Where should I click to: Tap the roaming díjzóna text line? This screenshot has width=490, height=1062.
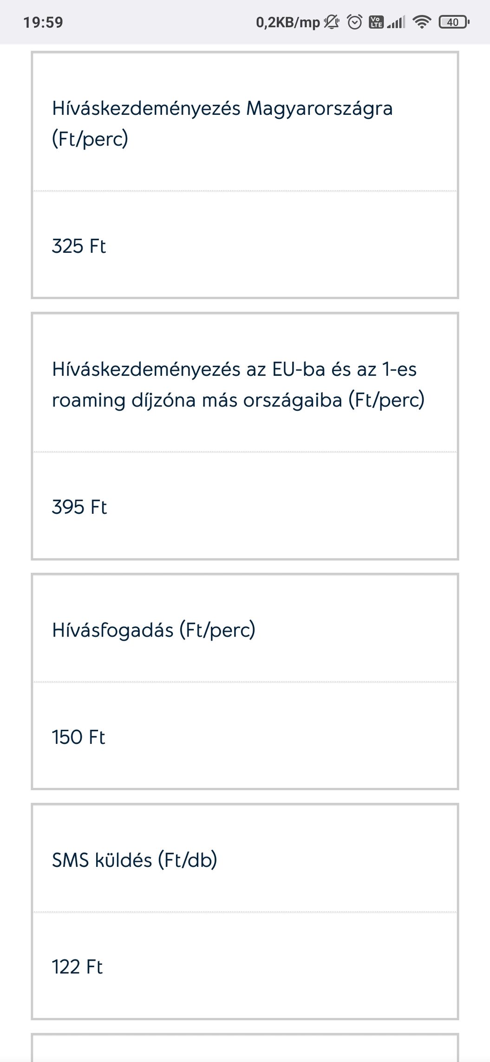(238, 400)
